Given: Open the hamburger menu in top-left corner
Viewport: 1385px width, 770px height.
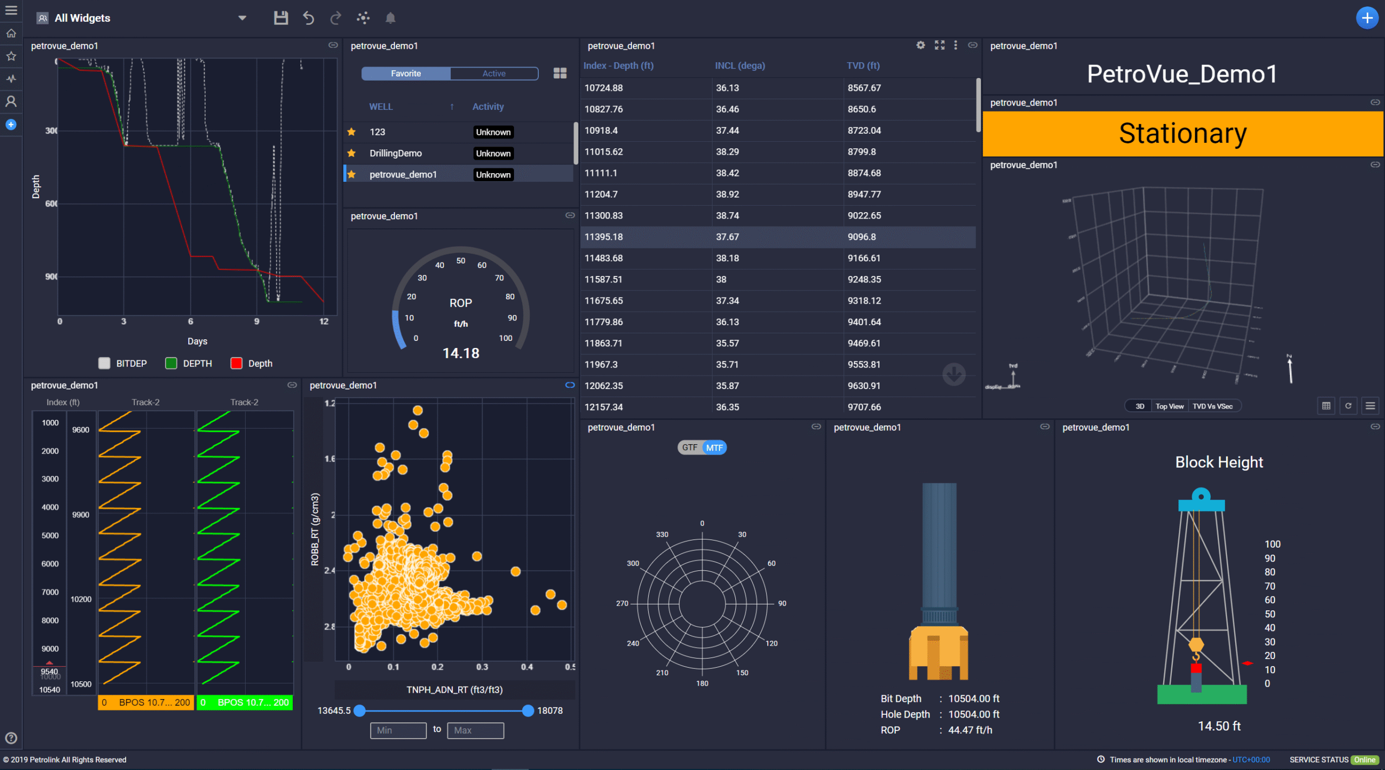Looking at the screenshot, I should pos(11,10).
